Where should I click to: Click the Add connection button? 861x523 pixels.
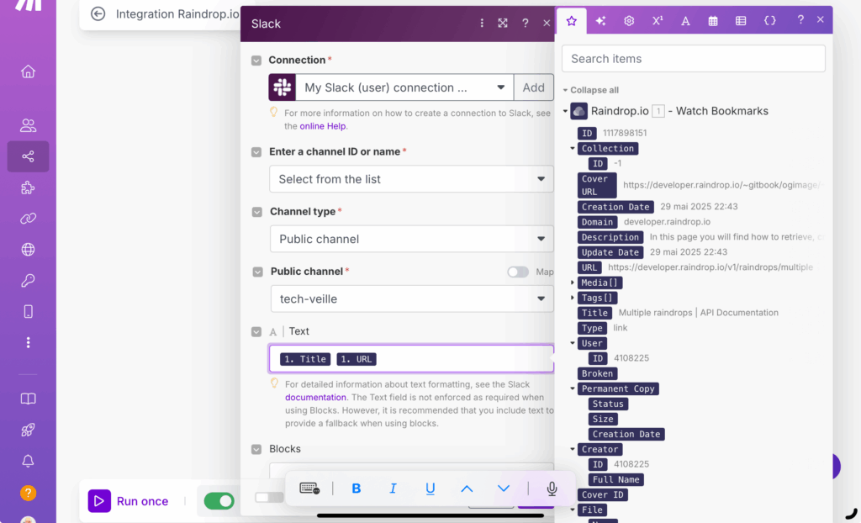(x=534, y=87)
